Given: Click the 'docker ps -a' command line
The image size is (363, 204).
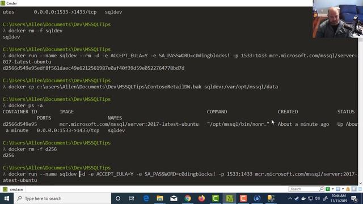Looking at the screenshot, I should pyautogui.click(x=26, y=105).
